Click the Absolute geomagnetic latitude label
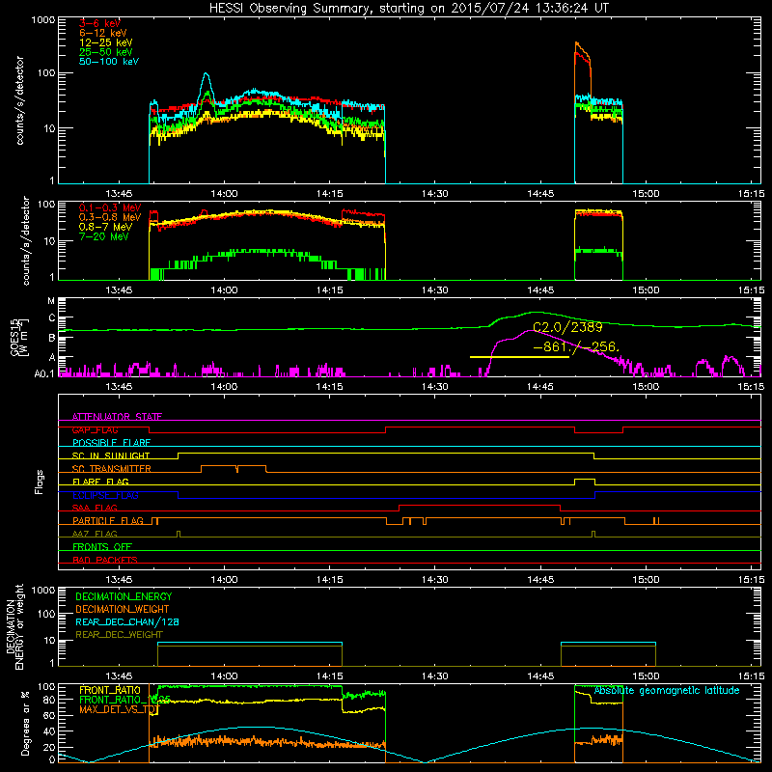This screenshot has width=772, height=772. click(667, 691)
